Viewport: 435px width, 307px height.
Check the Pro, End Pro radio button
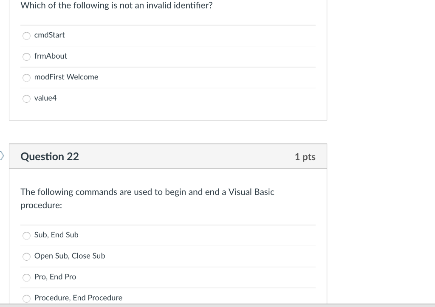(26, 278)
